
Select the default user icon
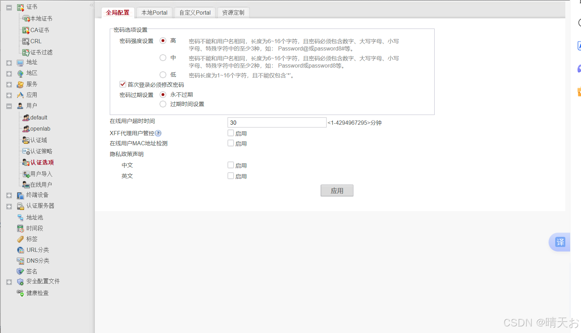(x=26, y=118)
